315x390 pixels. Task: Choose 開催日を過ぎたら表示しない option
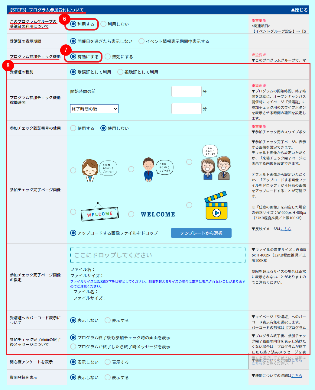click(73, 41)
